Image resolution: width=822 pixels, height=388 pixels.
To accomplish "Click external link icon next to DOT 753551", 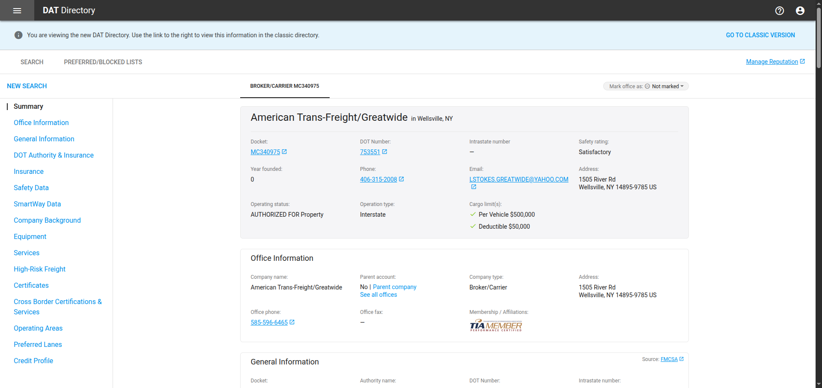I will [384, 152].
